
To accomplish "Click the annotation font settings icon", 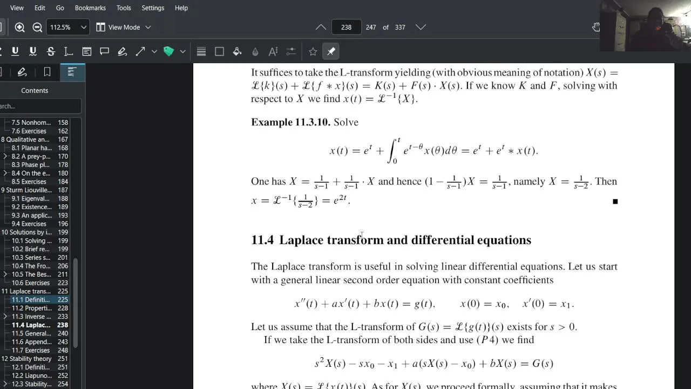I will click(x=273, y=51).
